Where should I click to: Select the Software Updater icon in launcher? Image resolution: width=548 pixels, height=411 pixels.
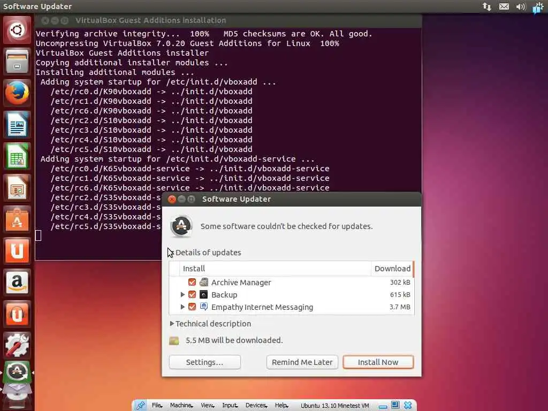coord(17,371)
